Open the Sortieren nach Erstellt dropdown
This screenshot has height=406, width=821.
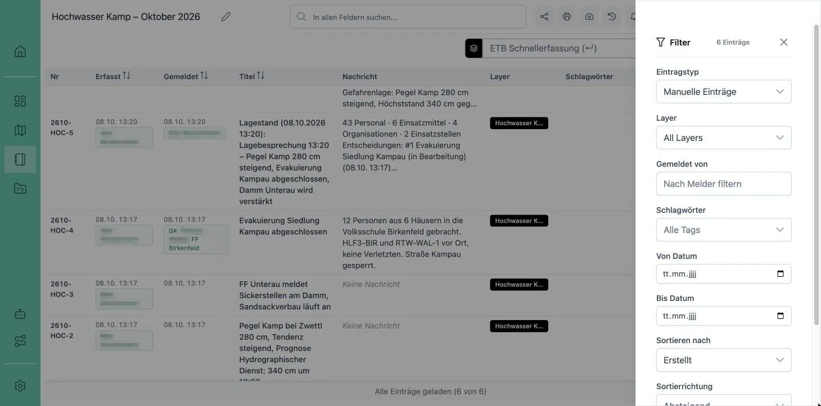pyautogui.click(x=724, y=360)
